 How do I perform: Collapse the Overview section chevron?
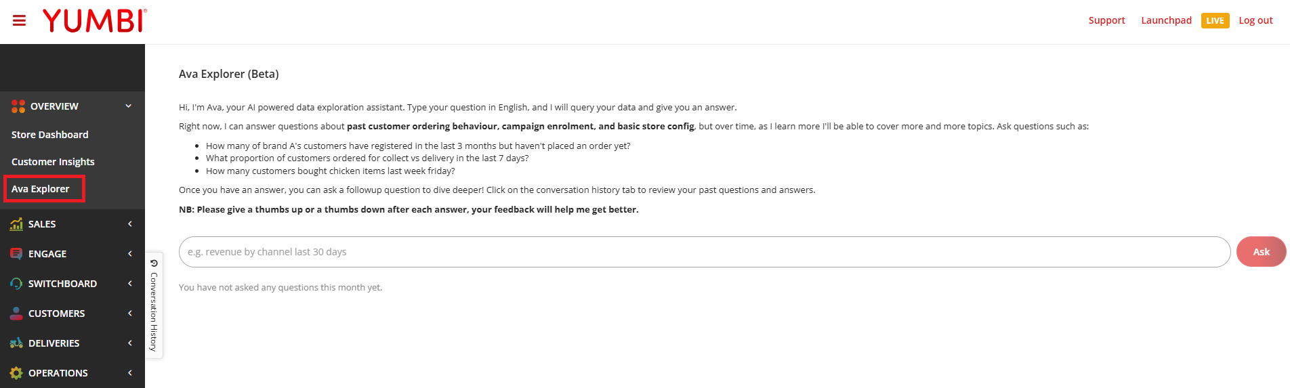pos(129,106)
